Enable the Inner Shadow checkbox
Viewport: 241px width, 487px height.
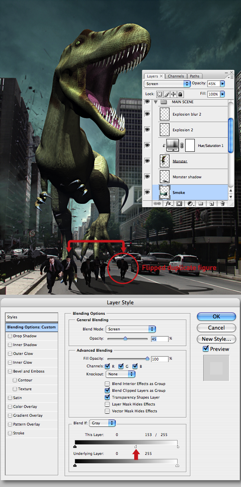(10, 345)
